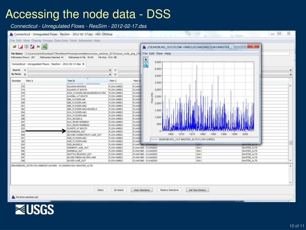Click the red plot graph toolbar icon
The width and height of the screenshot is (306, 230).
[21, 46]
